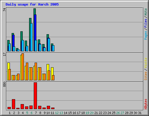
Task: Select day '10' on the x-axis
Action: [x=48, y=113]
